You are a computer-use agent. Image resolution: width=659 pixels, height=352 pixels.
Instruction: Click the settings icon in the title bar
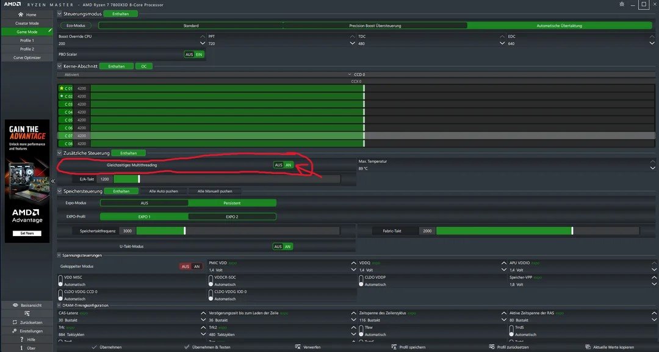tap(622, 4)
